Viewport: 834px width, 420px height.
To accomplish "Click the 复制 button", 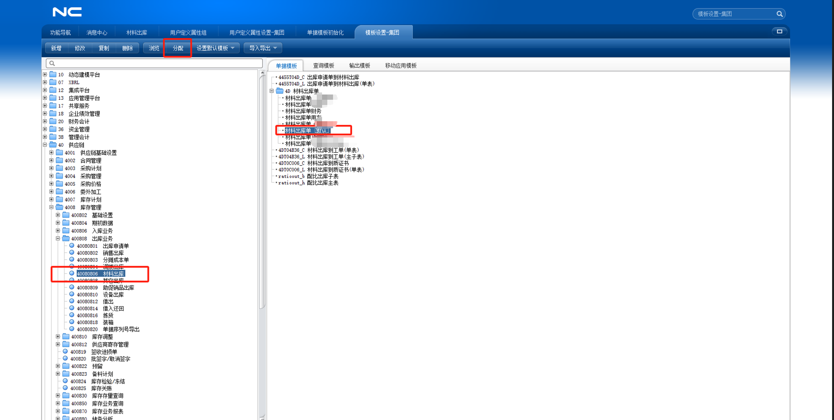I will [104, 48].
